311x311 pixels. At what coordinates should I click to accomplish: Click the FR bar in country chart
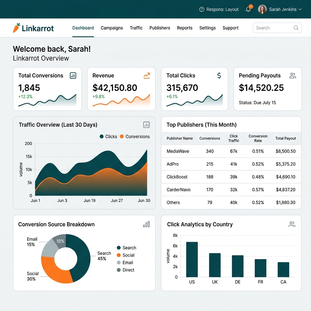(x=260, y=268)
